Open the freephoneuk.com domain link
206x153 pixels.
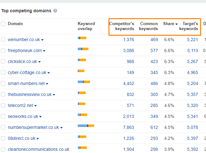tap(25, 50)
